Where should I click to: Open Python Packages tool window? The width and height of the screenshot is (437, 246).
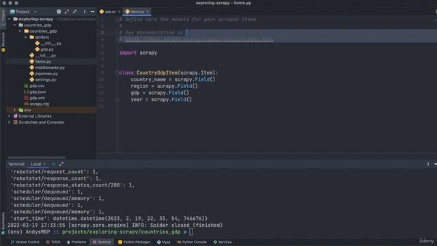click(134, 242)
